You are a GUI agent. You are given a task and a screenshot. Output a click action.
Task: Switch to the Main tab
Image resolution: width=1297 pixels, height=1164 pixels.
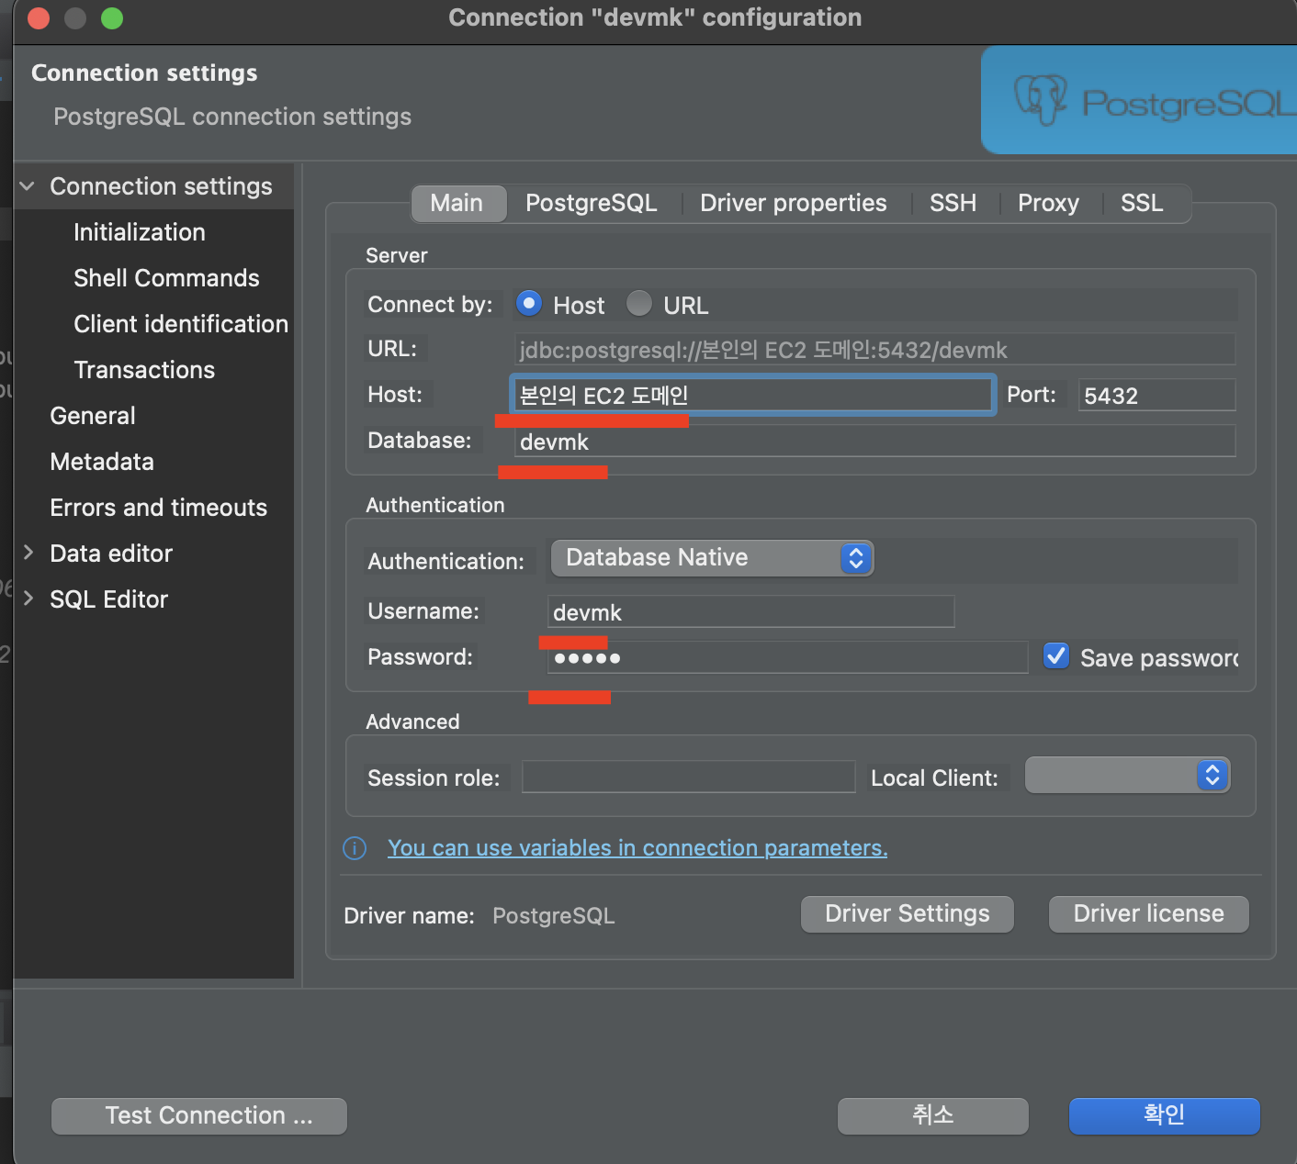[457, 203]
